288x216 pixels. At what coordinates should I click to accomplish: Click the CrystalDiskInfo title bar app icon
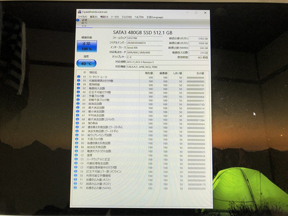click(x=79, y=12)
